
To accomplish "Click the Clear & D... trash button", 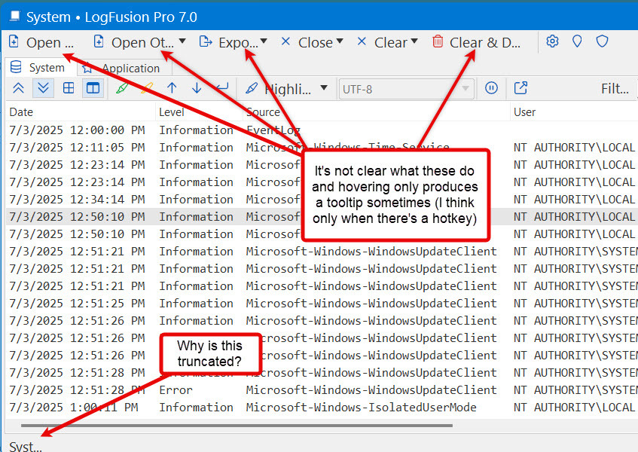I will pos(477,42).
